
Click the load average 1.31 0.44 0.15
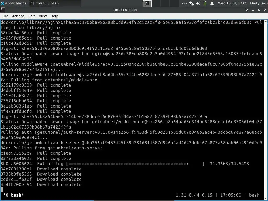[x=194, y=195]
